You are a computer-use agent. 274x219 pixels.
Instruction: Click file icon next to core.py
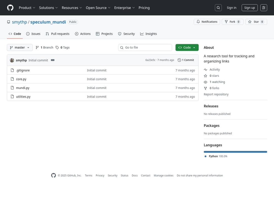[12, 79]
